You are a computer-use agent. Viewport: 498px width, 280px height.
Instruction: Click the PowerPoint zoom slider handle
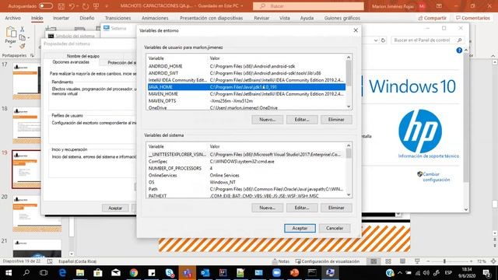click(x=444, y=261)
